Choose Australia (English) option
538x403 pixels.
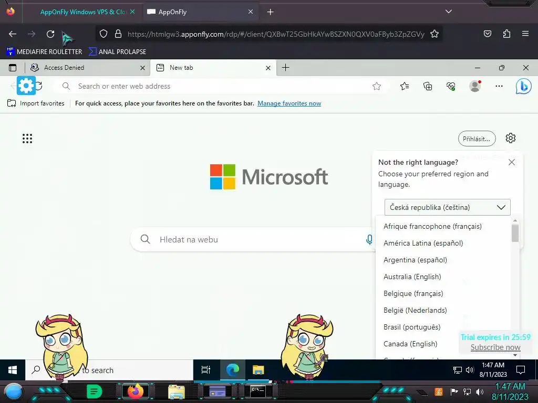(443, 277)
